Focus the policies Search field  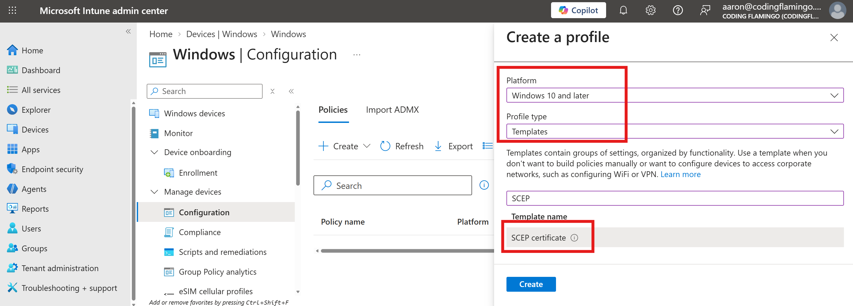tap(393, 186)
